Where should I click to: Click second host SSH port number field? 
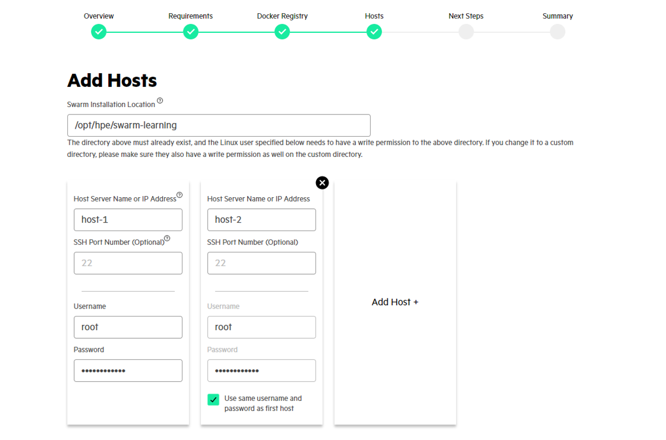[x=261, y=263]
